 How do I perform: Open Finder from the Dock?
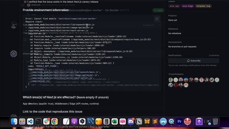point(14,121)
